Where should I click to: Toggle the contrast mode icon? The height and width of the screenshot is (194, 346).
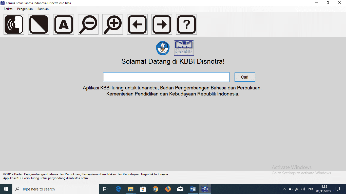point(39,25)
